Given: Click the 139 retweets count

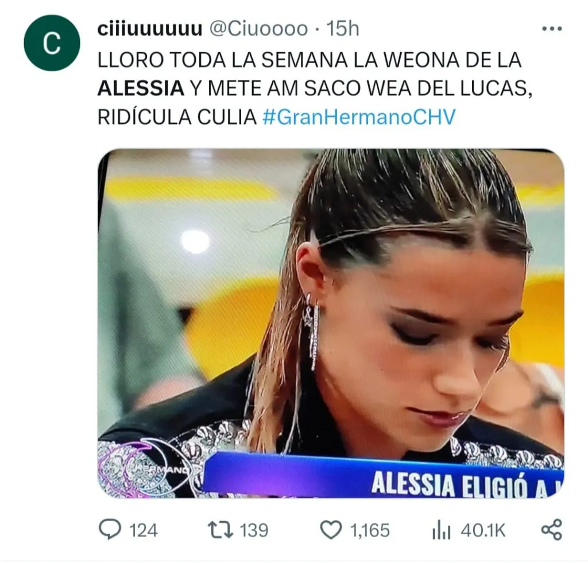Looking at the screenshot, I should coord(254,530).
